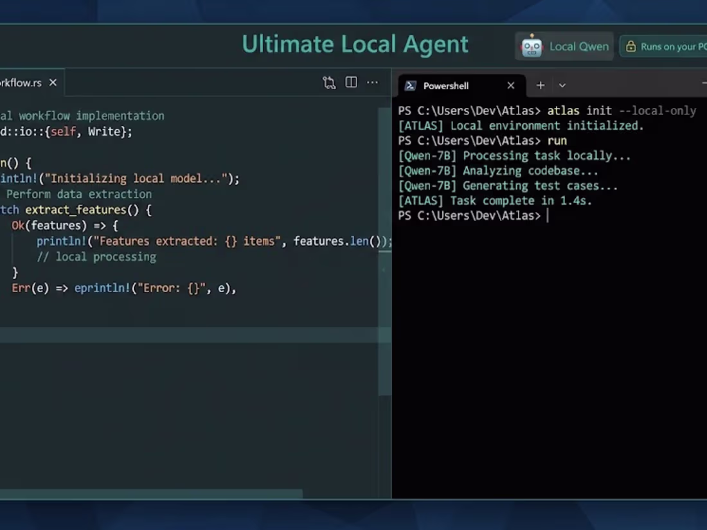Viewport: 707px width, 530px height.
Task: Click the 'atlas init --local-only' command text
Action: click(622, 111)
